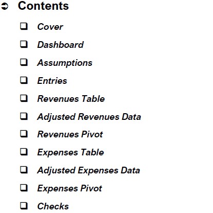
Task: Go to the Dashboard entry
Action: 61,45
